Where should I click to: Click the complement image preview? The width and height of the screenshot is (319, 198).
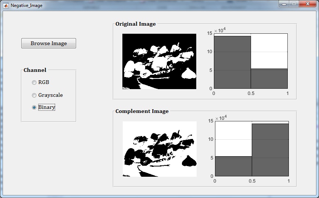(159, 149)
